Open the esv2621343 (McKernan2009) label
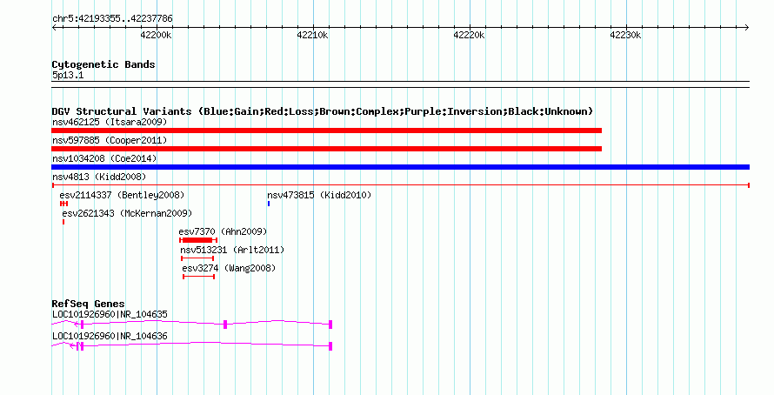Image resolution: width=774 pixels, height=395 pixels. 127,213
